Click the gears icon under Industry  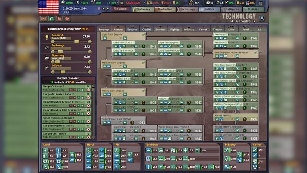226,167
